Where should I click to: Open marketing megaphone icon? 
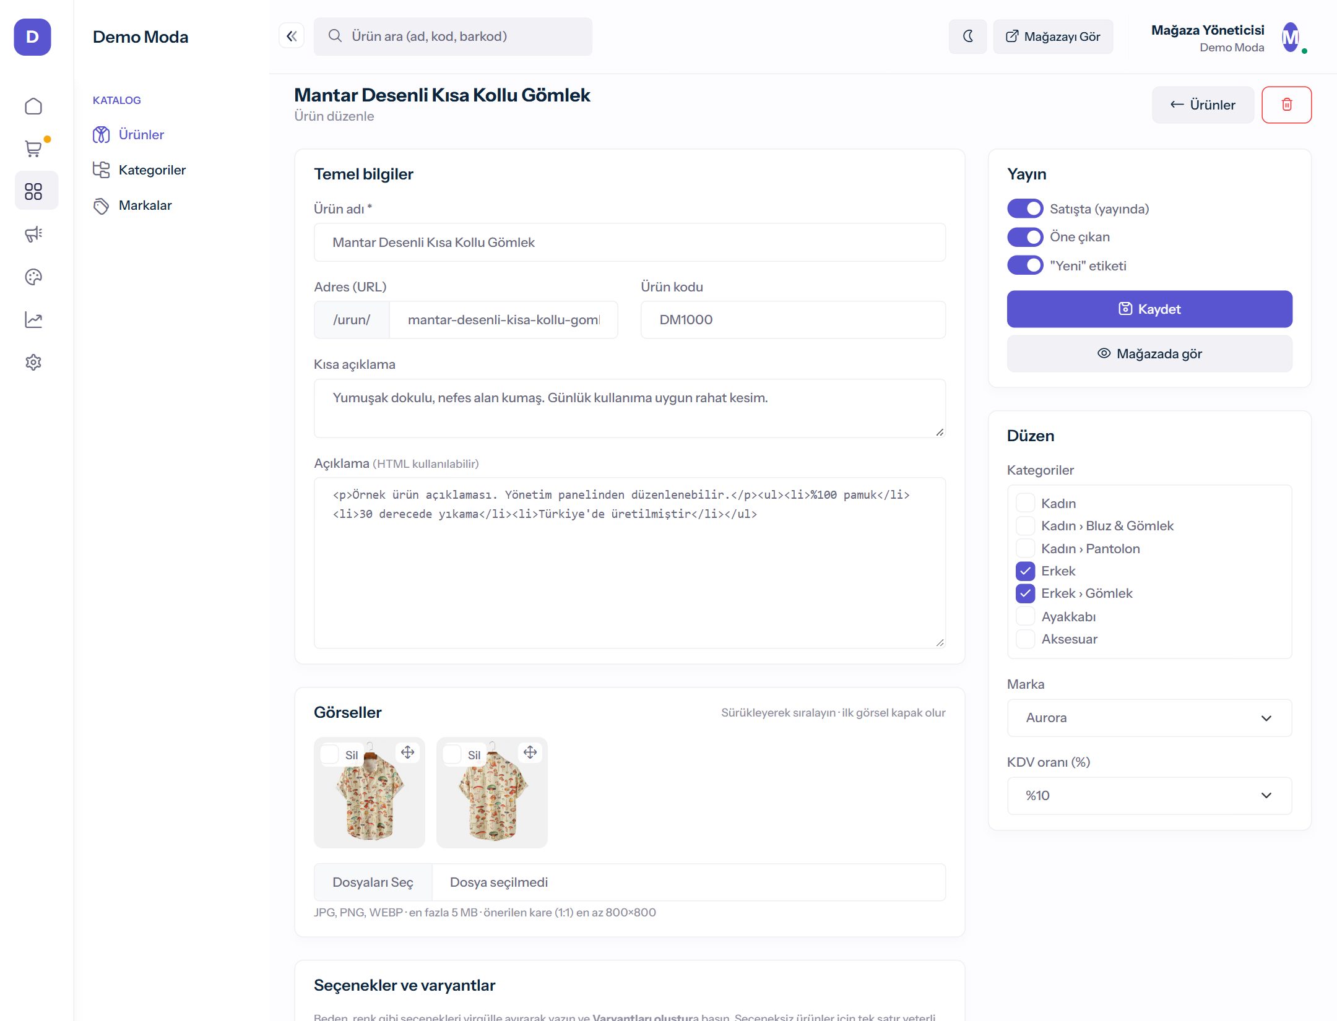coord(33,234)
